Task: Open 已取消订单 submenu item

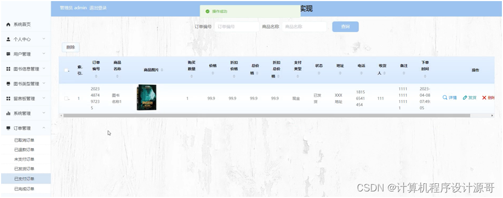Action: (x=26, y=140)
